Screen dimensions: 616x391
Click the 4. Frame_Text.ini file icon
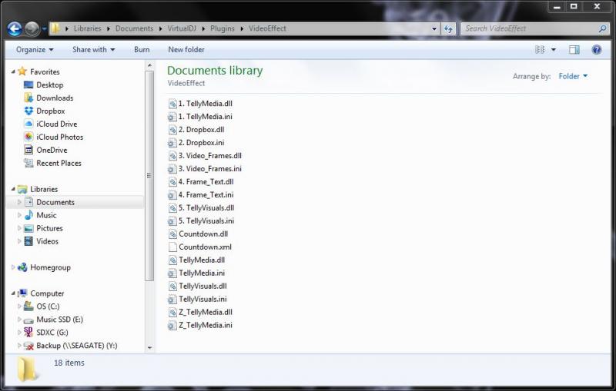pos(172,194)
